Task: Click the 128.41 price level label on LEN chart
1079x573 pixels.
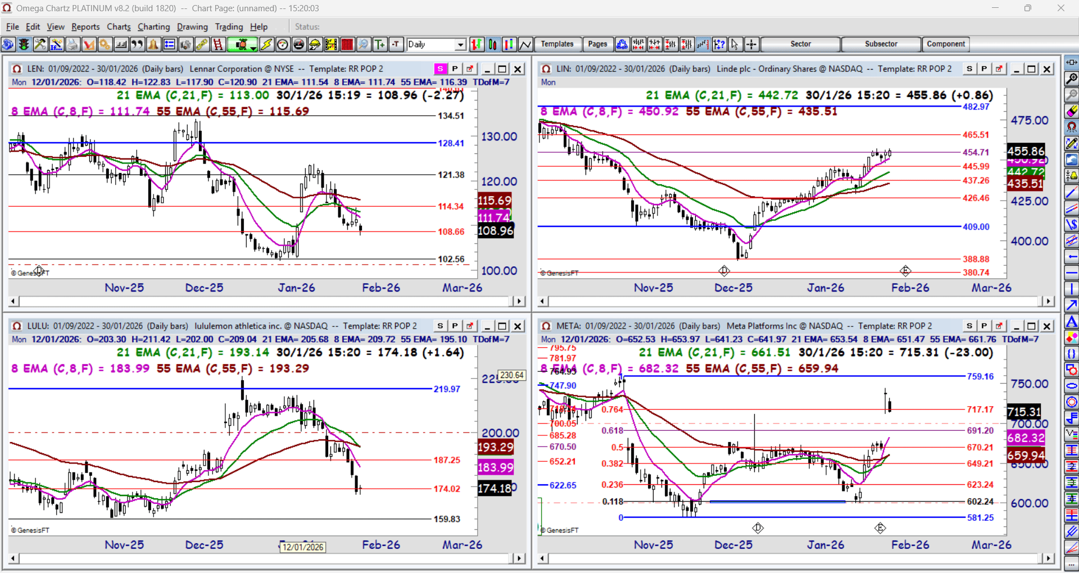Action: (x=451, y=143)
